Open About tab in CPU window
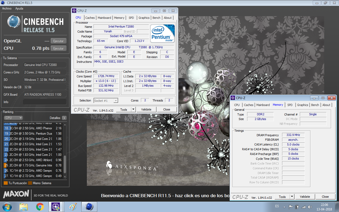The width and height of the screenshot is (339, 212). [x=168, y=18]
